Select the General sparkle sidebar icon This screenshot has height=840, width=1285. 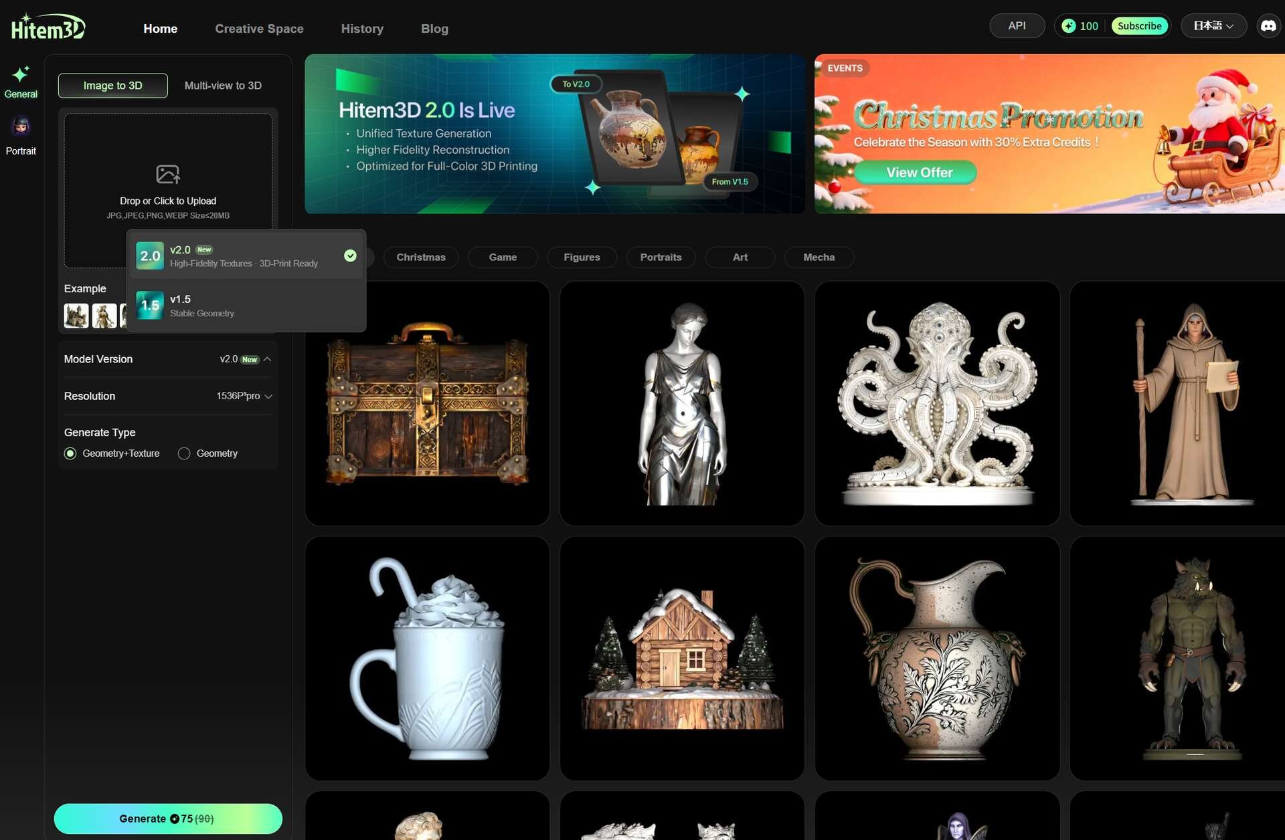(x=21, y=74)
